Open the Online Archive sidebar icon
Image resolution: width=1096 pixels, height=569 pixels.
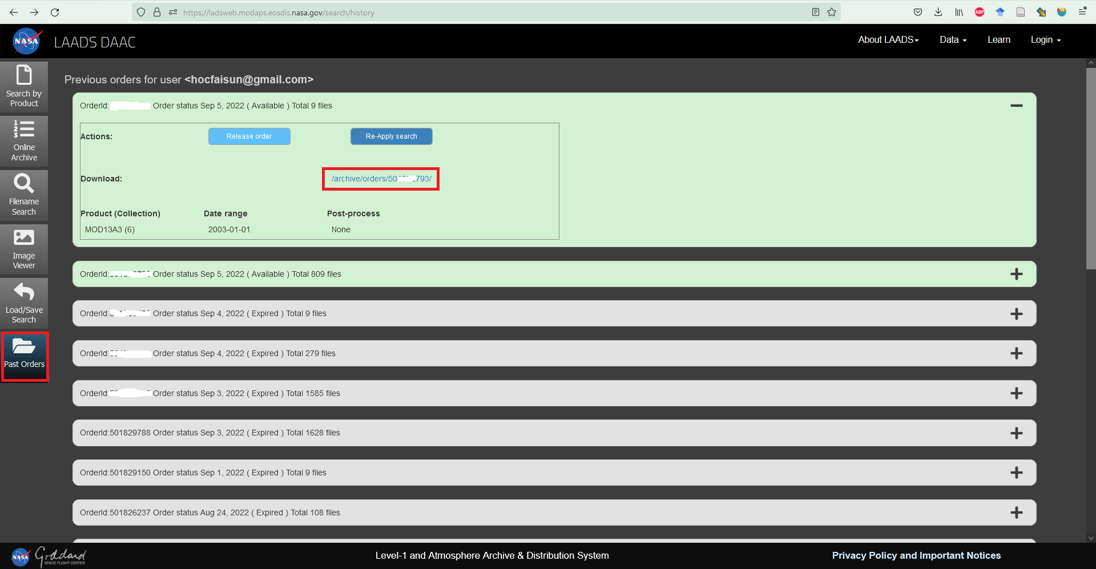24,140
